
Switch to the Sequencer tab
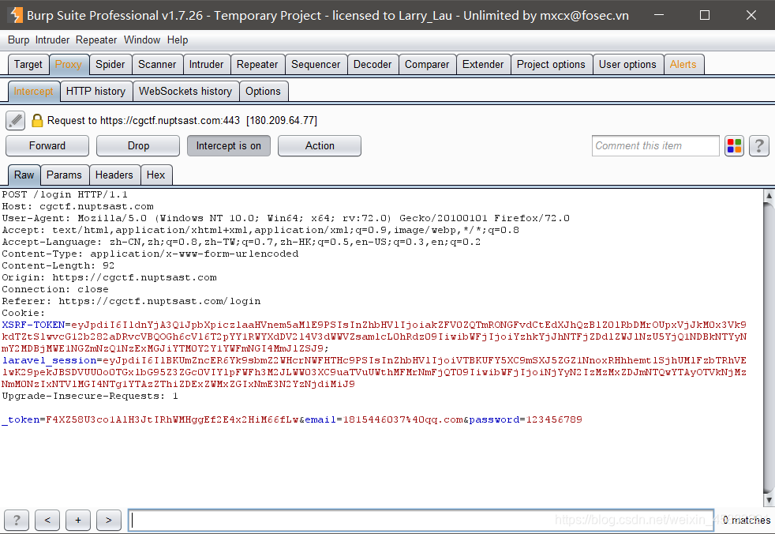pos(316,64)
